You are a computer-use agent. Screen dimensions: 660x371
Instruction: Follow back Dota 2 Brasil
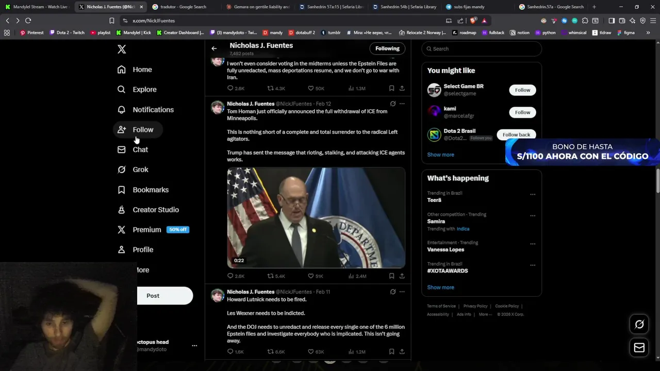pos(516,135)
